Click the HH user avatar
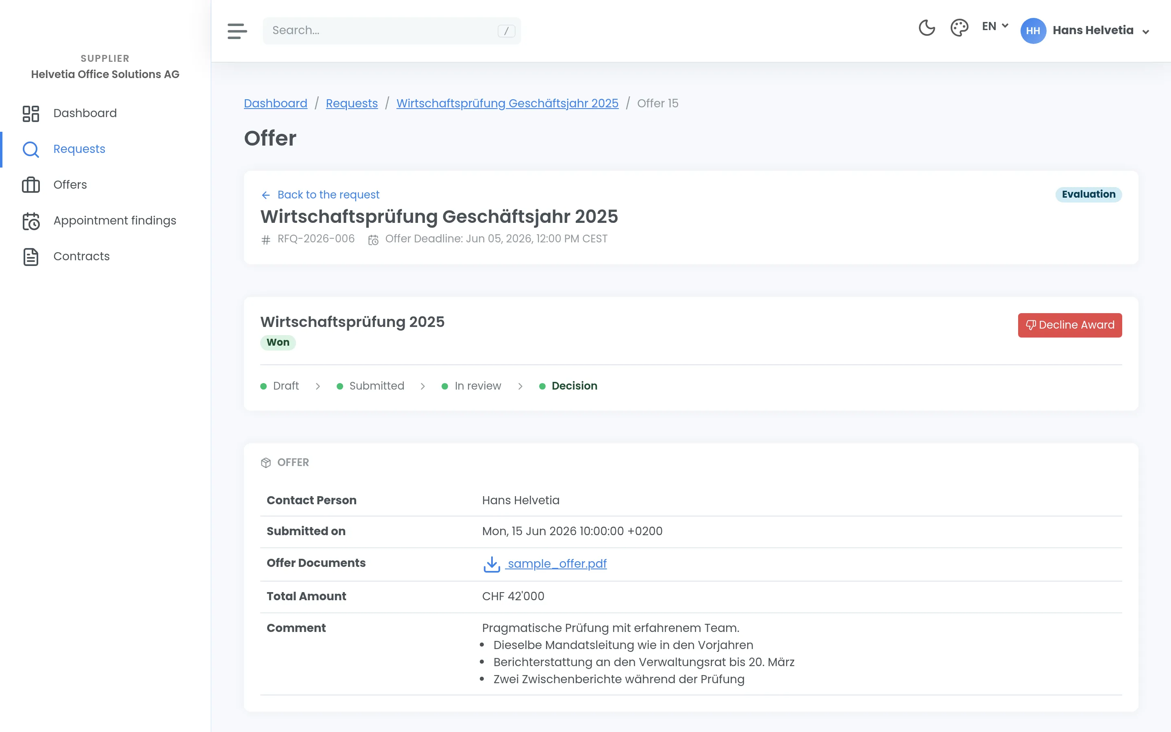Image resolution: width=1171 pixels, height=732 pixels. 1033,31
